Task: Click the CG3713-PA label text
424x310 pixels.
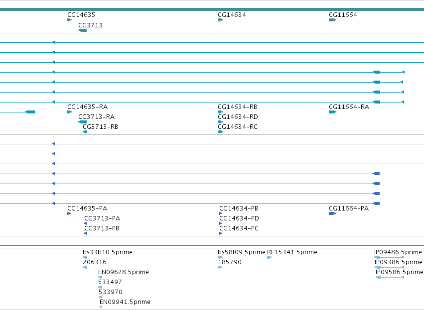Action: [x=102, y=218]
